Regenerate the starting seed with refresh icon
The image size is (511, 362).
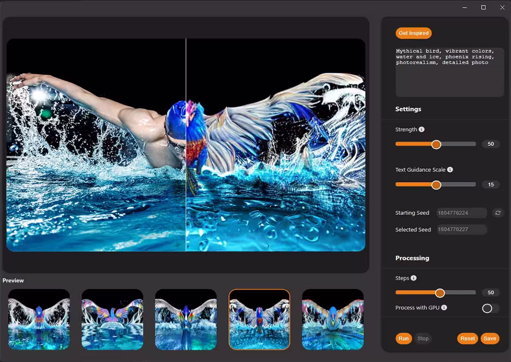click(498, 213)
